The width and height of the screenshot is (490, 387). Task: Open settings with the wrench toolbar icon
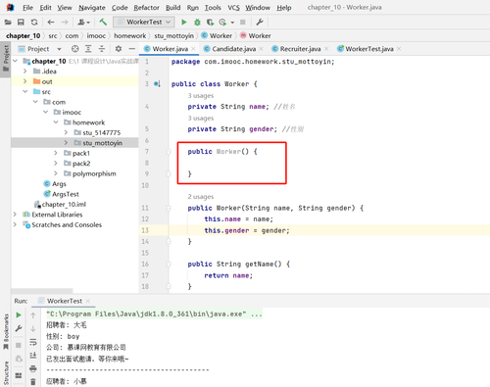click(x=260, y=23)
